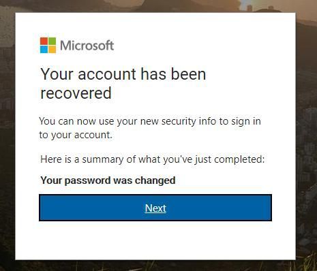Screen dimensions: 317x271
Task: Click the blue square of Microsoft logo
Action: 44,50
